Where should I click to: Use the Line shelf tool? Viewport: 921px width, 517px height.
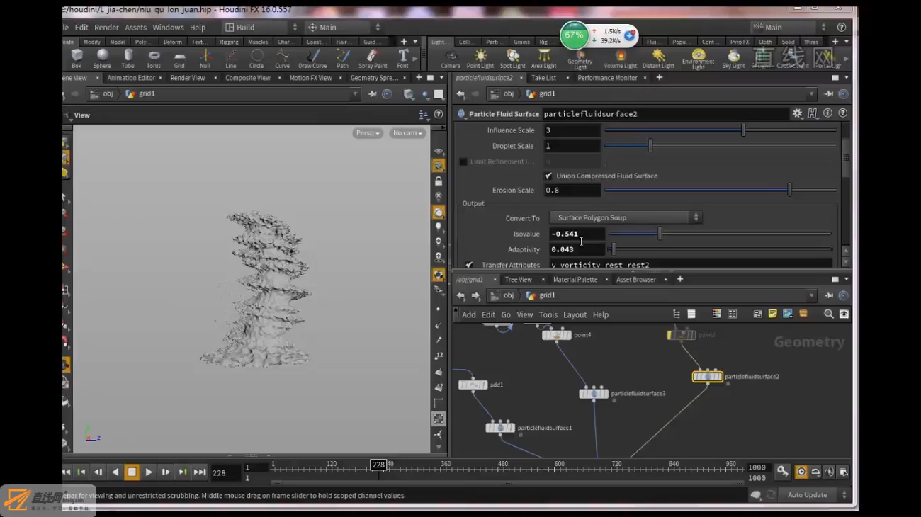tap(231, 58)
